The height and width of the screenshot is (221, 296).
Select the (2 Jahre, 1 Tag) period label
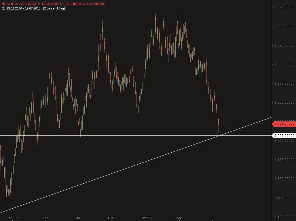pos(54,8)
